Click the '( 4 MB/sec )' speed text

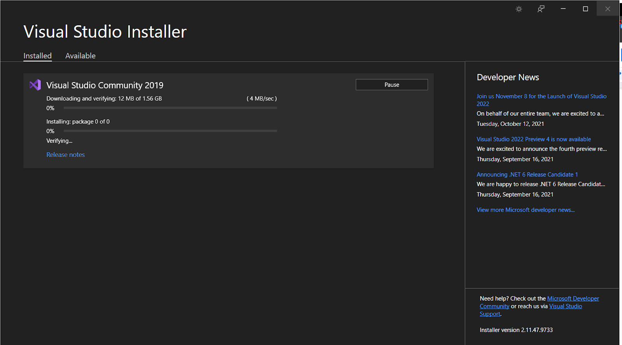pyautogui.click(x=262, y=99)
